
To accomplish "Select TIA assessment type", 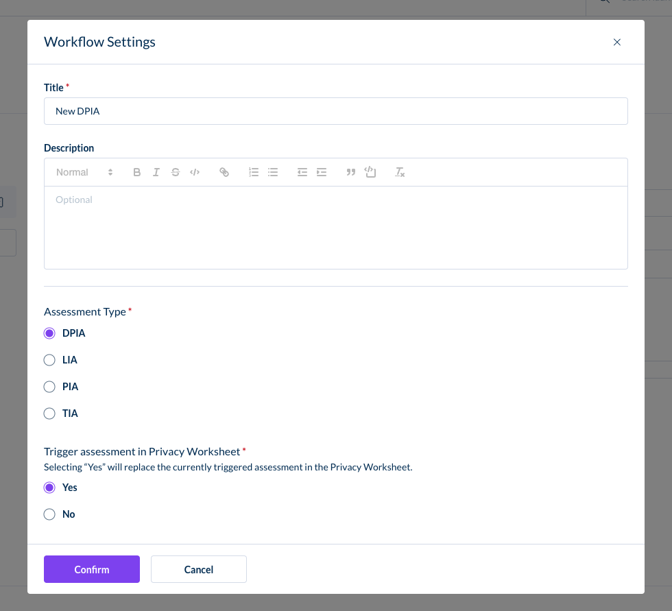I will coord(49,414).
